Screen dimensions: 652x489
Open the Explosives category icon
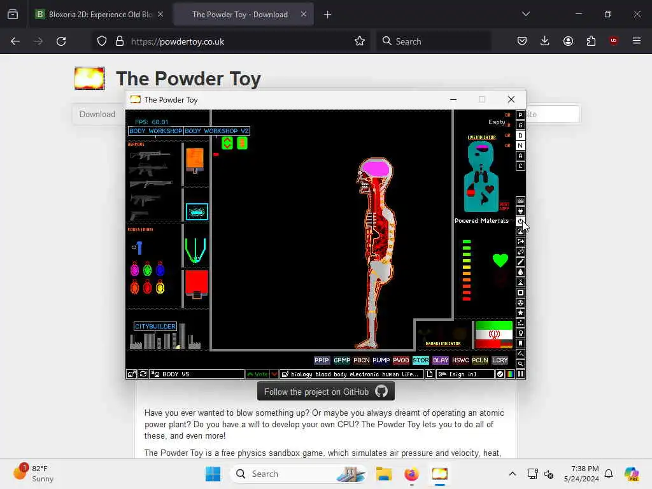pos(520,252)
